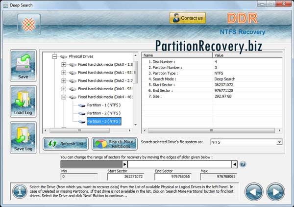The height and width of the screenshot is (207, 294).
Task: Click the checkered logo icon in header
Action: click(29, 25)
